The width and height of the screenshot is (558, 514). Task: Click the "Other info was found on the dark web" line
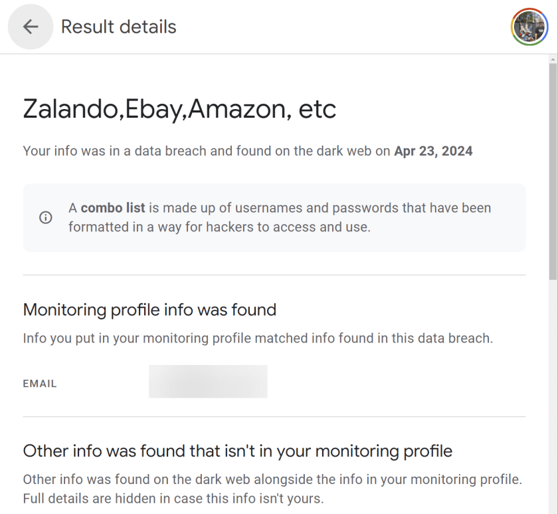[x=272, y=479]
